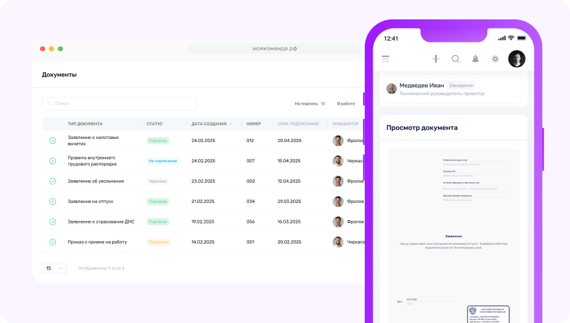Click initiator avatar in row 034
The height and width of the screenshot is (323, 570).
338,202
